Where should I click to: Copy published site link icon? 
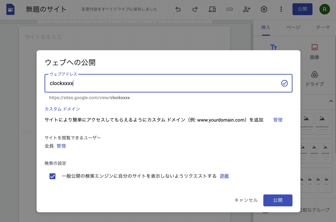(229, 9)
